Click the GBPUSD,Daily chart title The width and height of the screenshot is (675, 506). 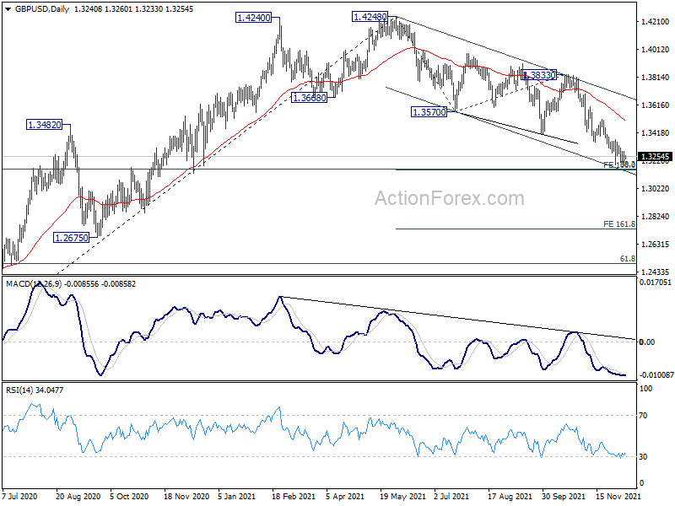pyautogui.click(x=41, y=9)
